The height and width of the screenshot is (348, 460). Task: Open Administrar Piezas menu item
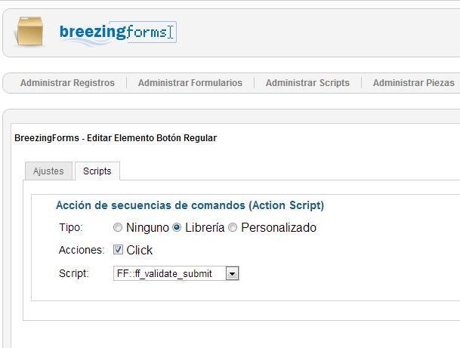coord(413,83)
